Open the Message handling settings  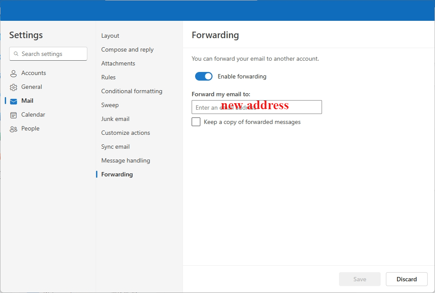click(x=126, y=160)
